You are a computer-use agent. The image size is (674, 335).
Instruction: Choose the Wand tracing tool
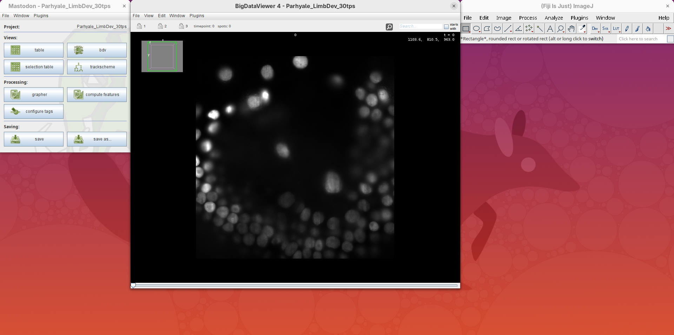[x=540, y=29]
